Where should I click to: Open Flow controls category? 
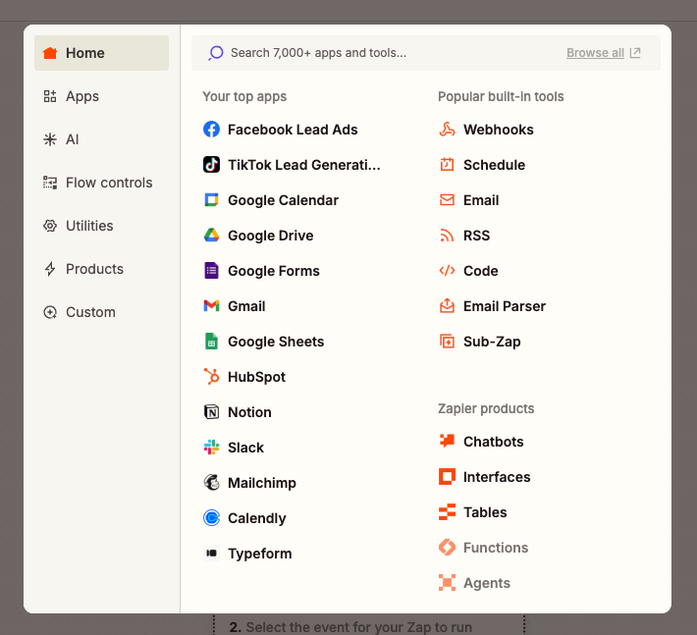pos(108,183)
